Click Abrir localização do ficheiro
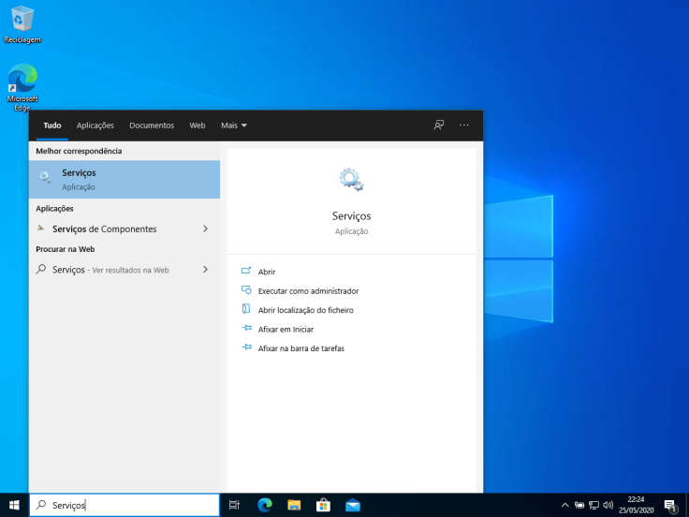Viewport: 689px width, 517px height. click(305, 310)
